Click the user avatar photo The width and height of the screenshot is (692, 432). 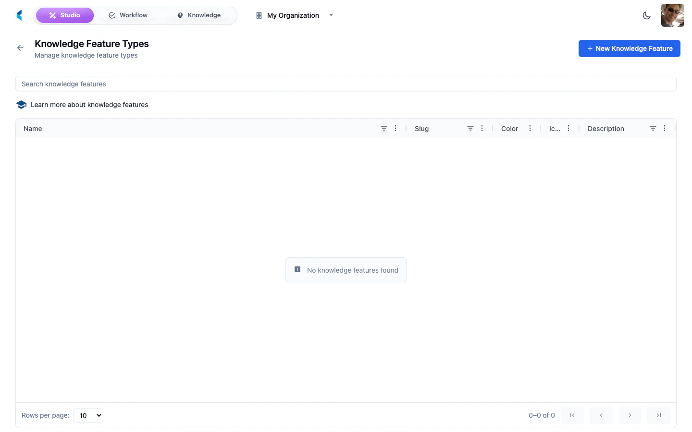673,15
